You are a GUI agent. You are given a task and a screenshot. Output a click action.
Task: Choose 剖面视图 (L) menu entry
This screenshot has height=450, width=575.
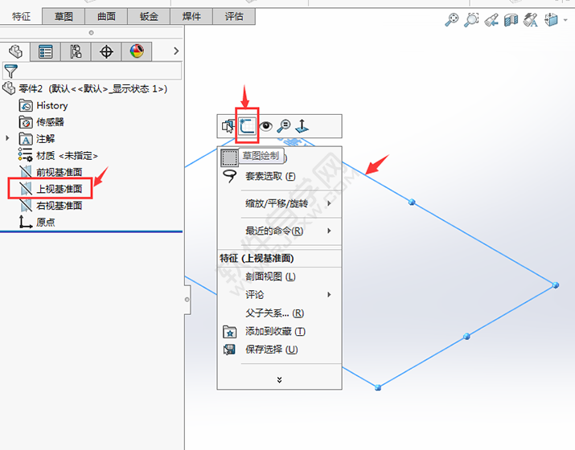coord(279,276)
